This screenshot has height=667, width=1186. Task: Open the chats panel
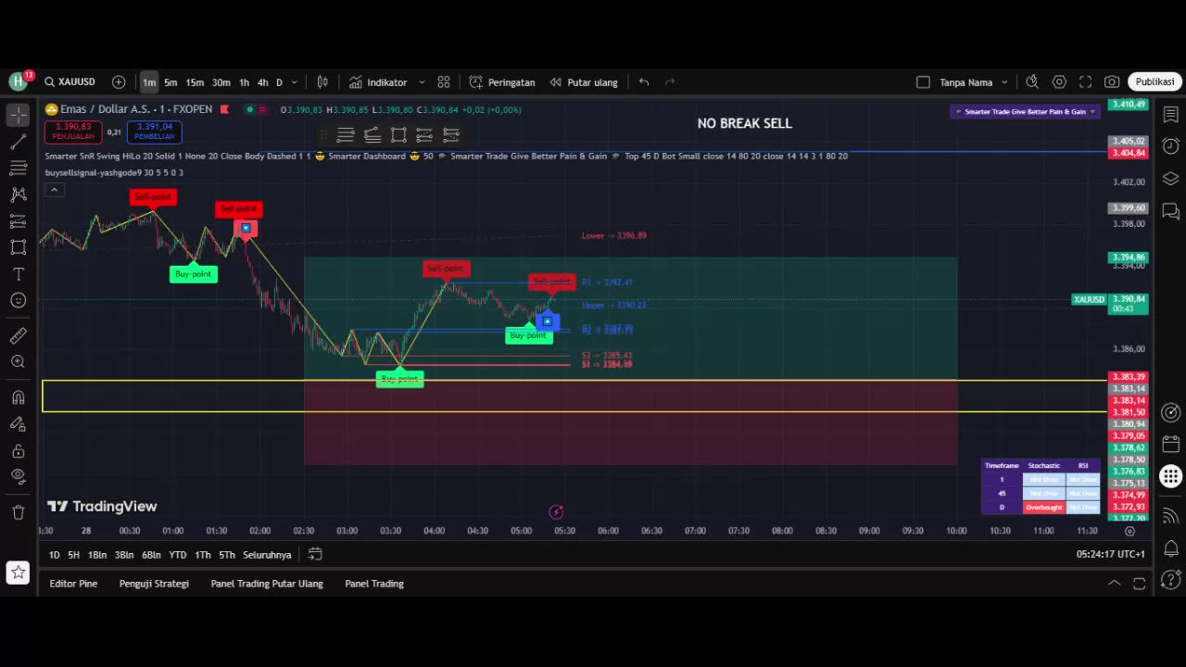1170,211
